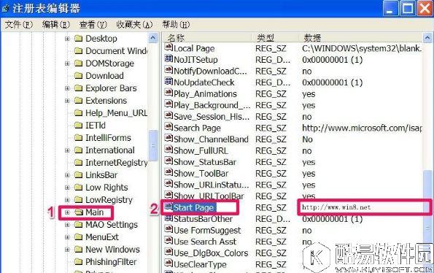This screenshot has height=273, width=434.
Task: Click the NotifyDownloadC... value icon
Action: coord(168,70)
